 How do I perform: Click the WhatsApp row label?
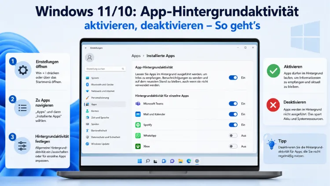[x=150, y=136]
